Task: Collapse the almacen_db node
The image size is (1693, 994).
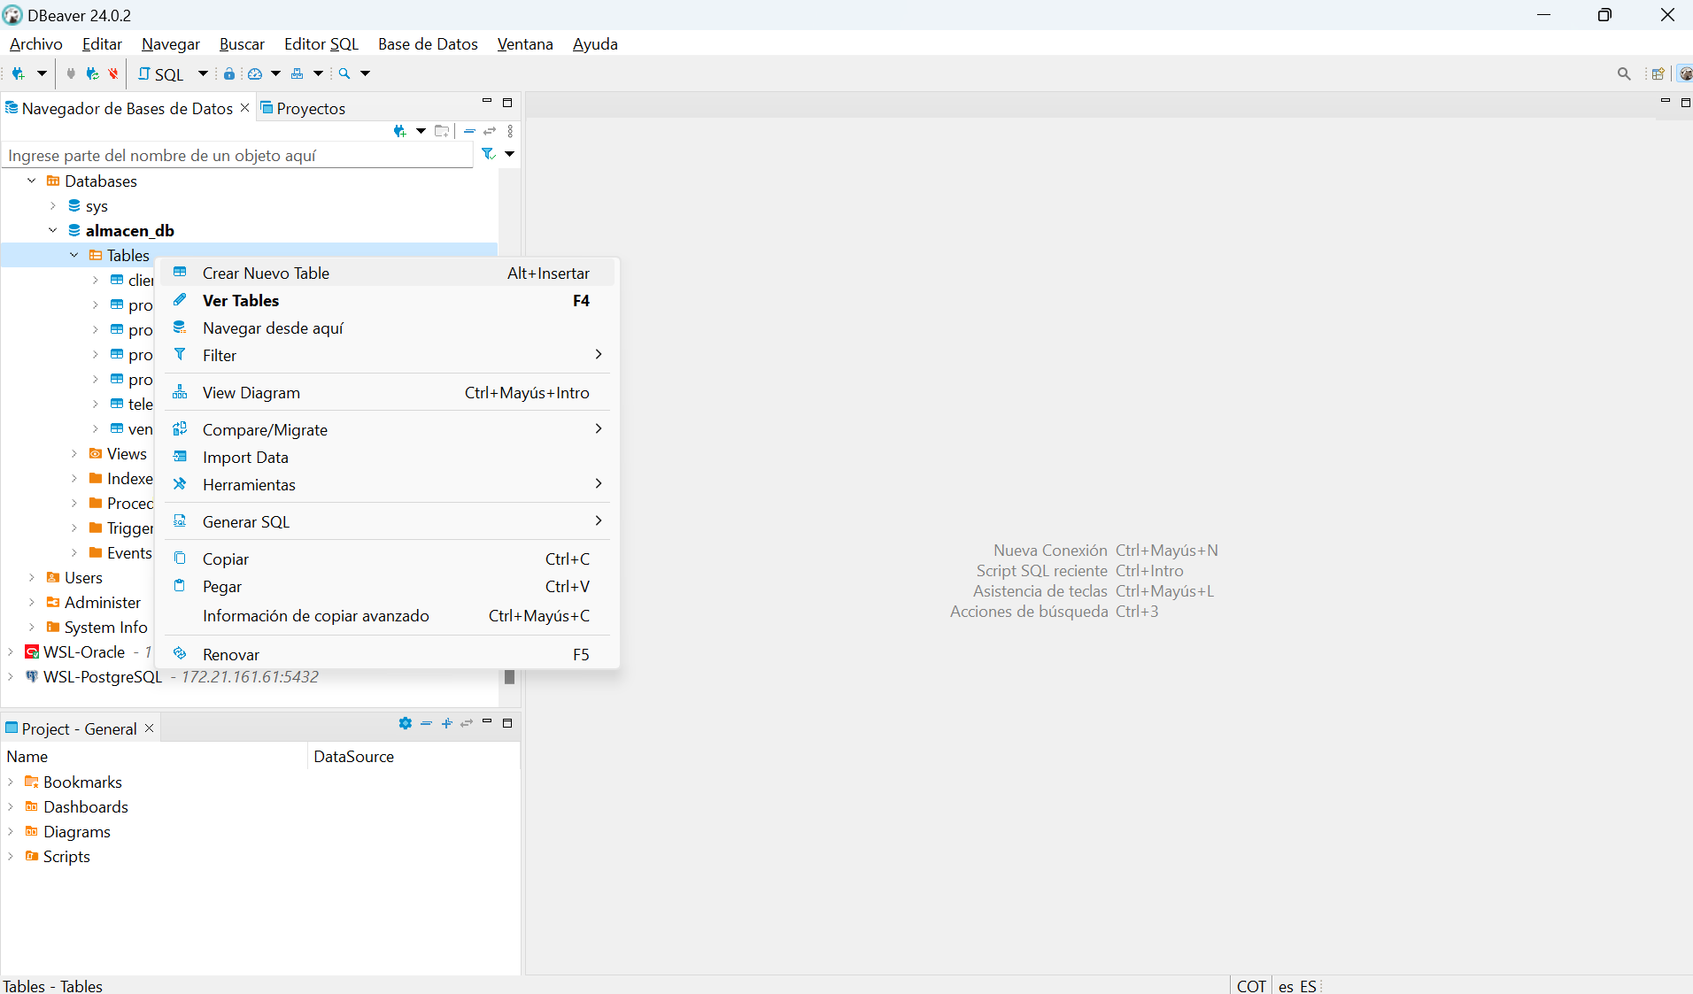Action: click(53, 230)
